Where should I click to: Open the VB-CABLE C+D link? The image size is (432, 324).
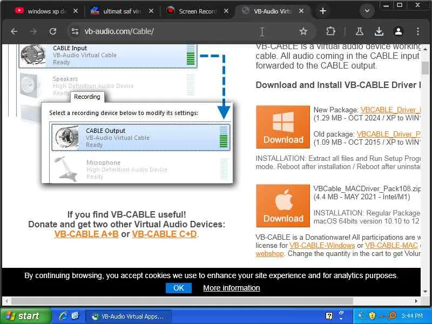coord(165,234)
